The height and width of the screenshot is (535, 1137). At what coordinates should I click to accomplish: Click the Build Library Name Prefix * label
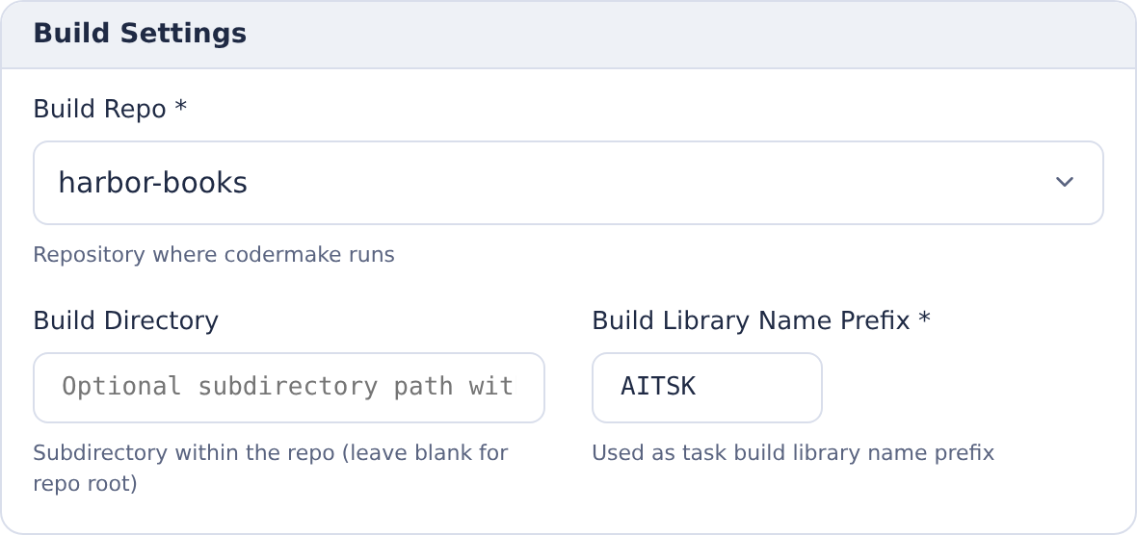point(760,320)
